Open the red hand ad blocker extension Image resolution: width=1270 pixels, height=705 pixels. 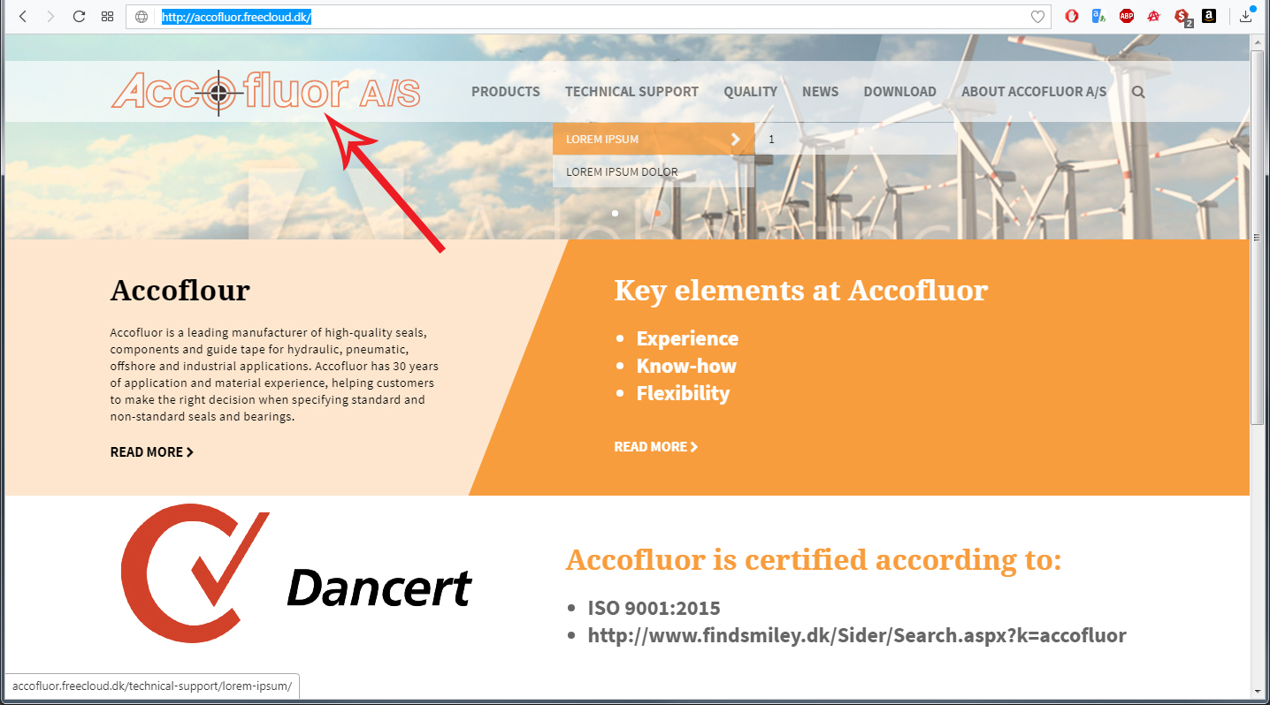[1072, 16]
